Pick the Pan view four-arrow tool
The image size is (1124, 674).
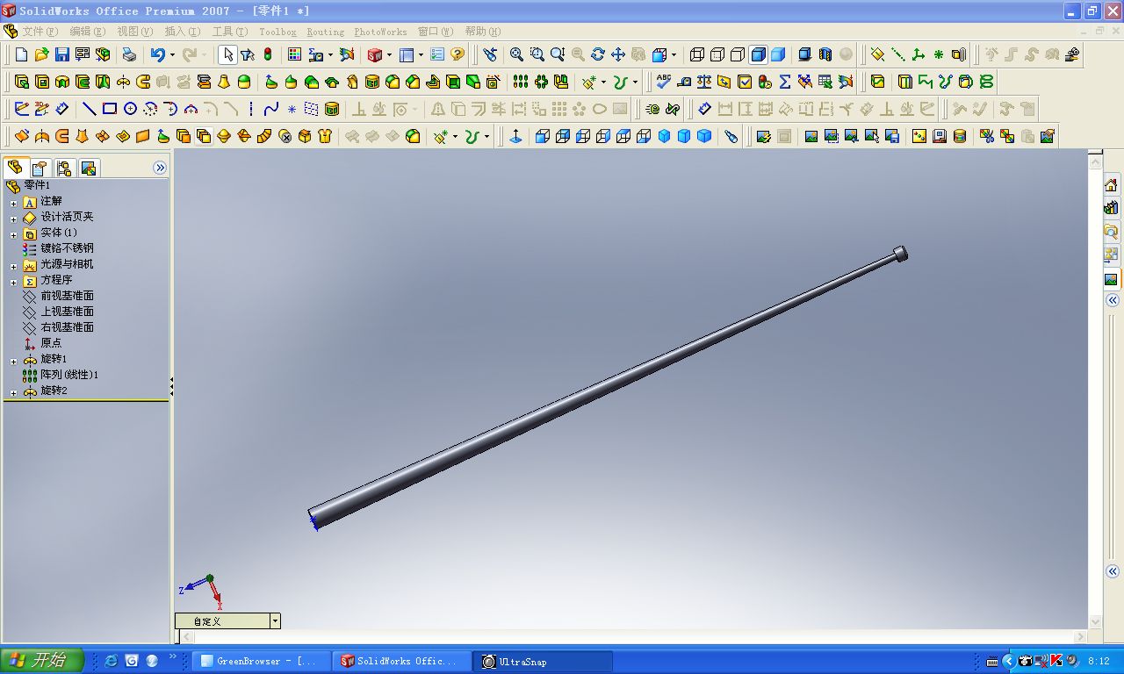click(x=618, y=54)
